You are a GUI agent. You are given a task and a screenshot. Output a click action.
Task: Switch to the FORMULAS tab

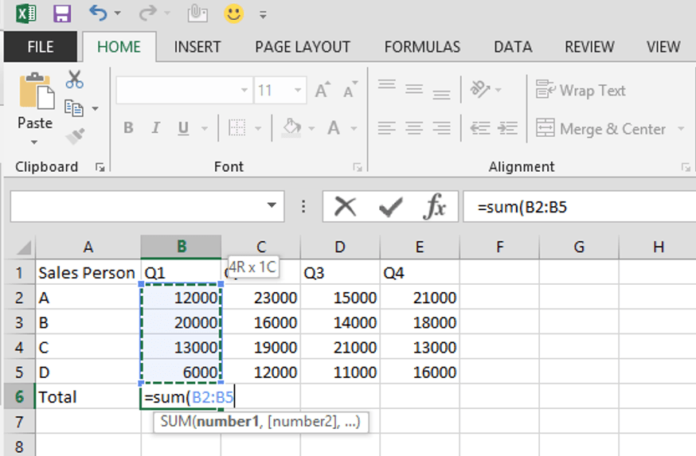422,47
